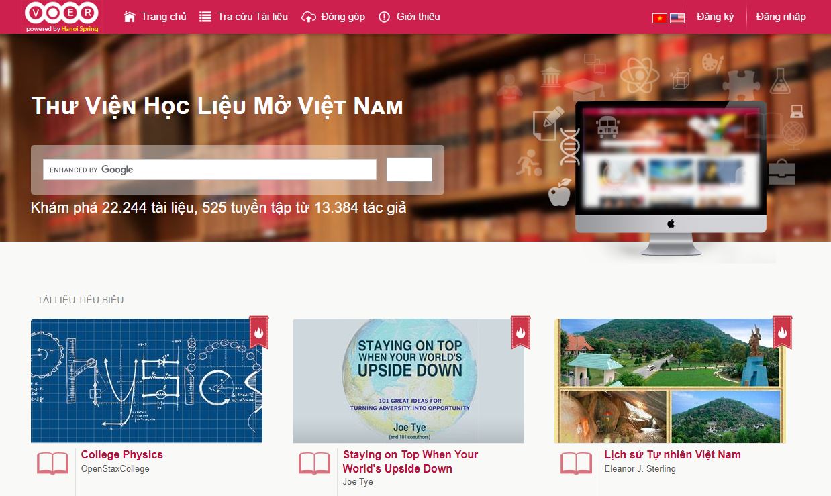Open the College Physics title link
The height and width of the screenshot is (496, 831).
click(122, 454)
